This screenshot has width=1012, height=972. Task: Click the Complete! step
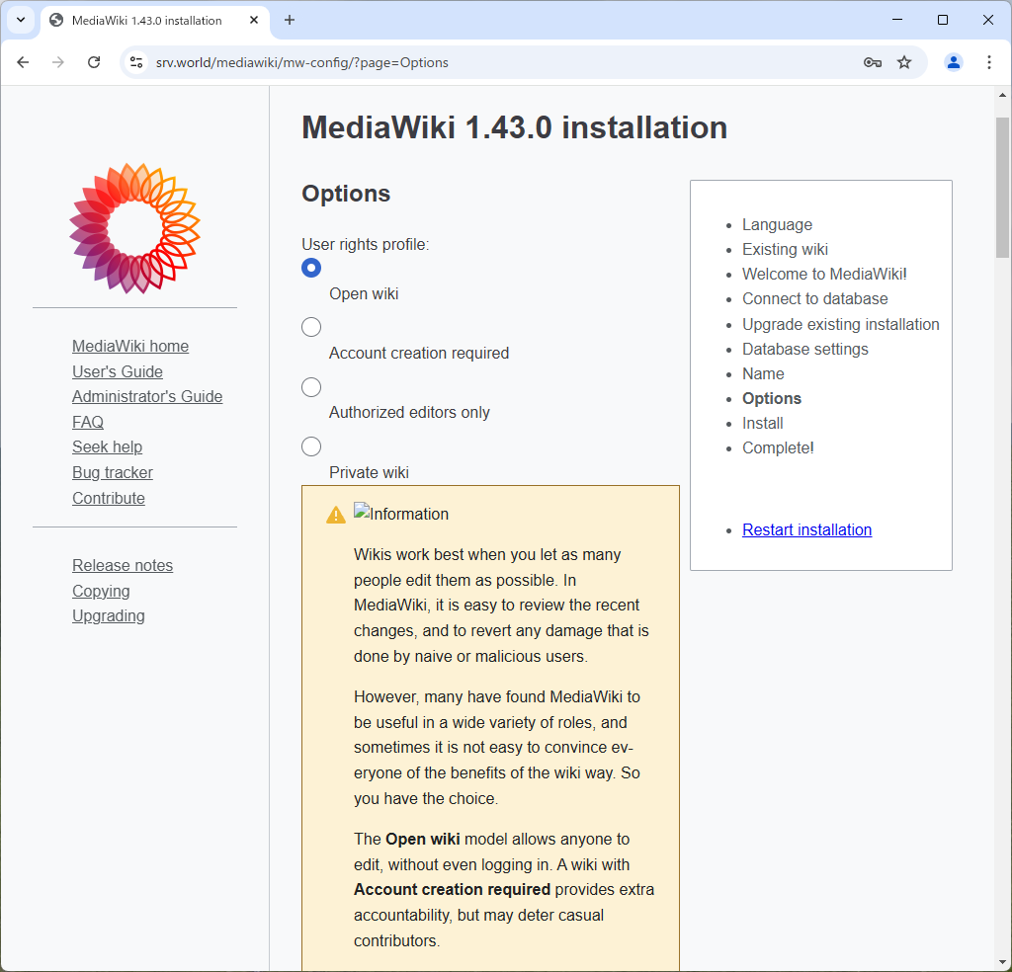click(x=778, y=447)
